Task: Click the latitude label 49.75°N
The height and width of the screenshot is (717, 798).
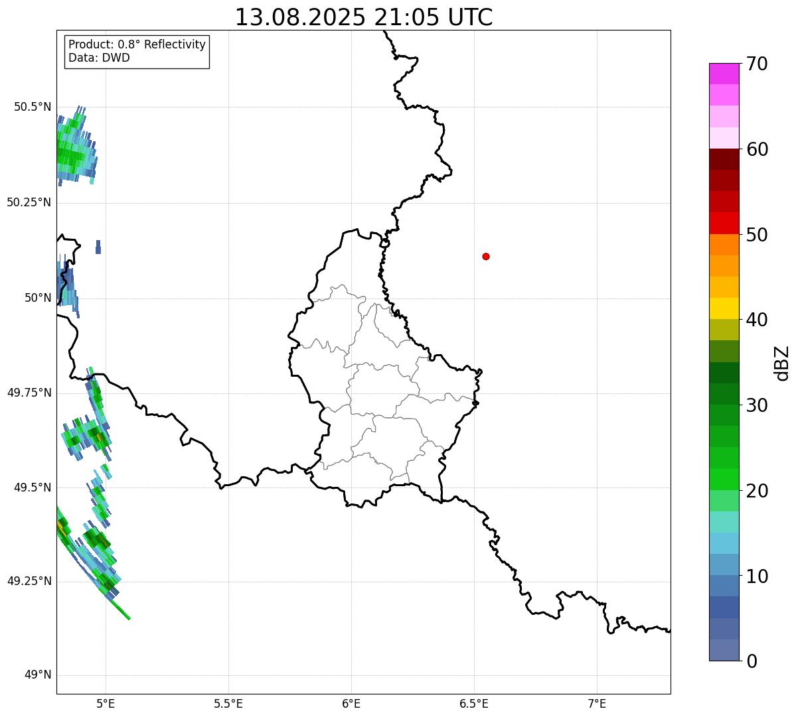Action: pyautogui.click(x=29, y=393)
